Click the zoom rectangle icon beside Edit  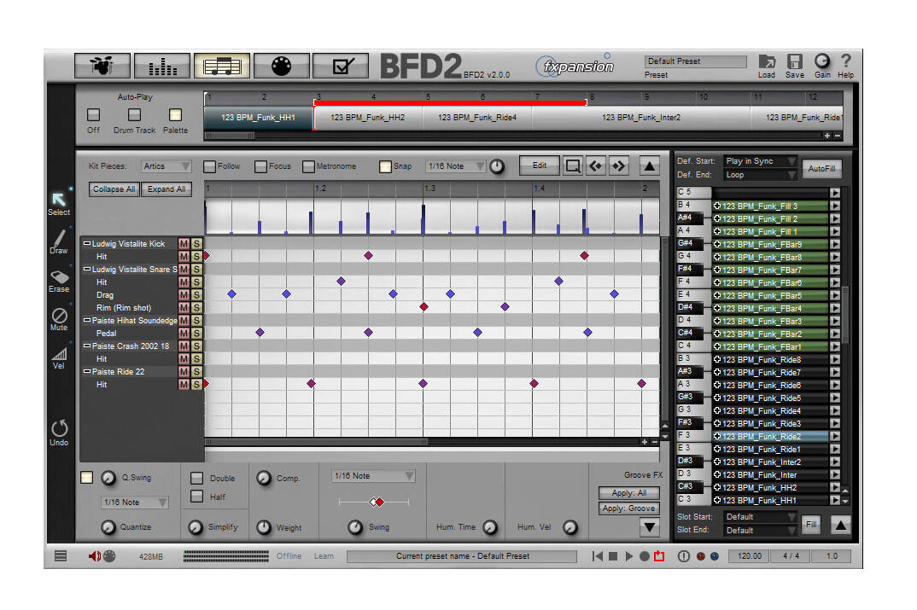point(573,166)
